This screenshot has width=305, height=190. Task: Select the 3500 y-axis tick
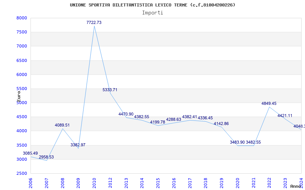click(x=21, y=146)
